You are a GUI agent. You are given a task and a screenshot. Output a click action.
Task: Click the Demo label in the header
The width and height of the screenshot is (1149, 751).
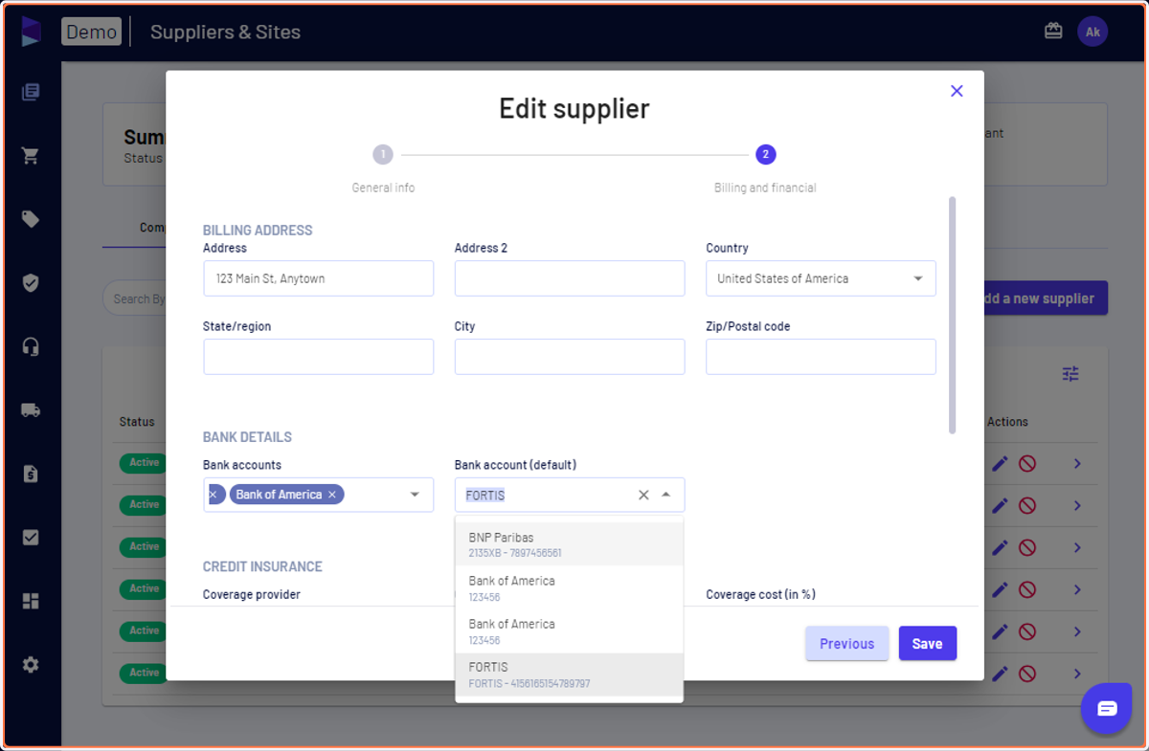click(x=92, y=32)
